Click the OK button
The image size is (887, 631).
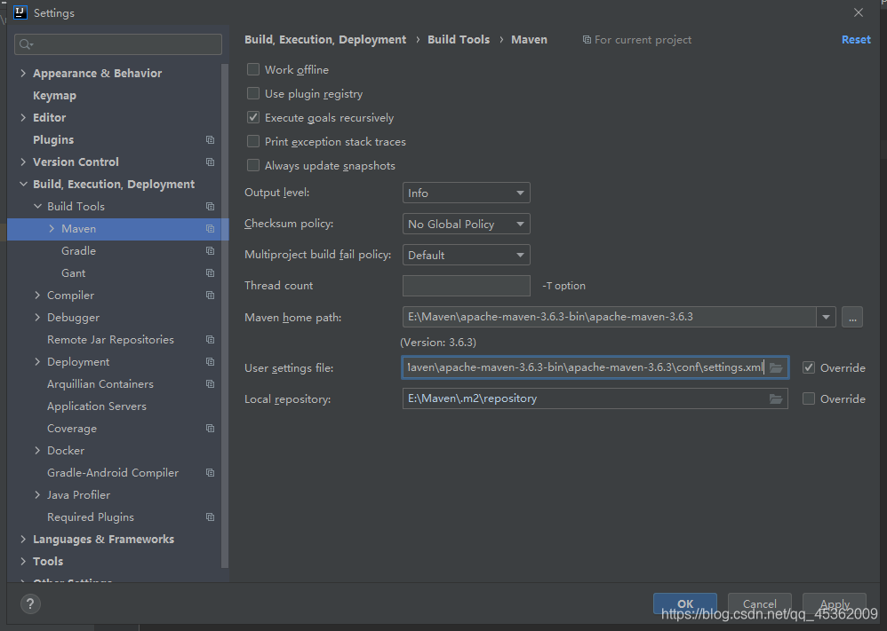(x=685, y=603)
